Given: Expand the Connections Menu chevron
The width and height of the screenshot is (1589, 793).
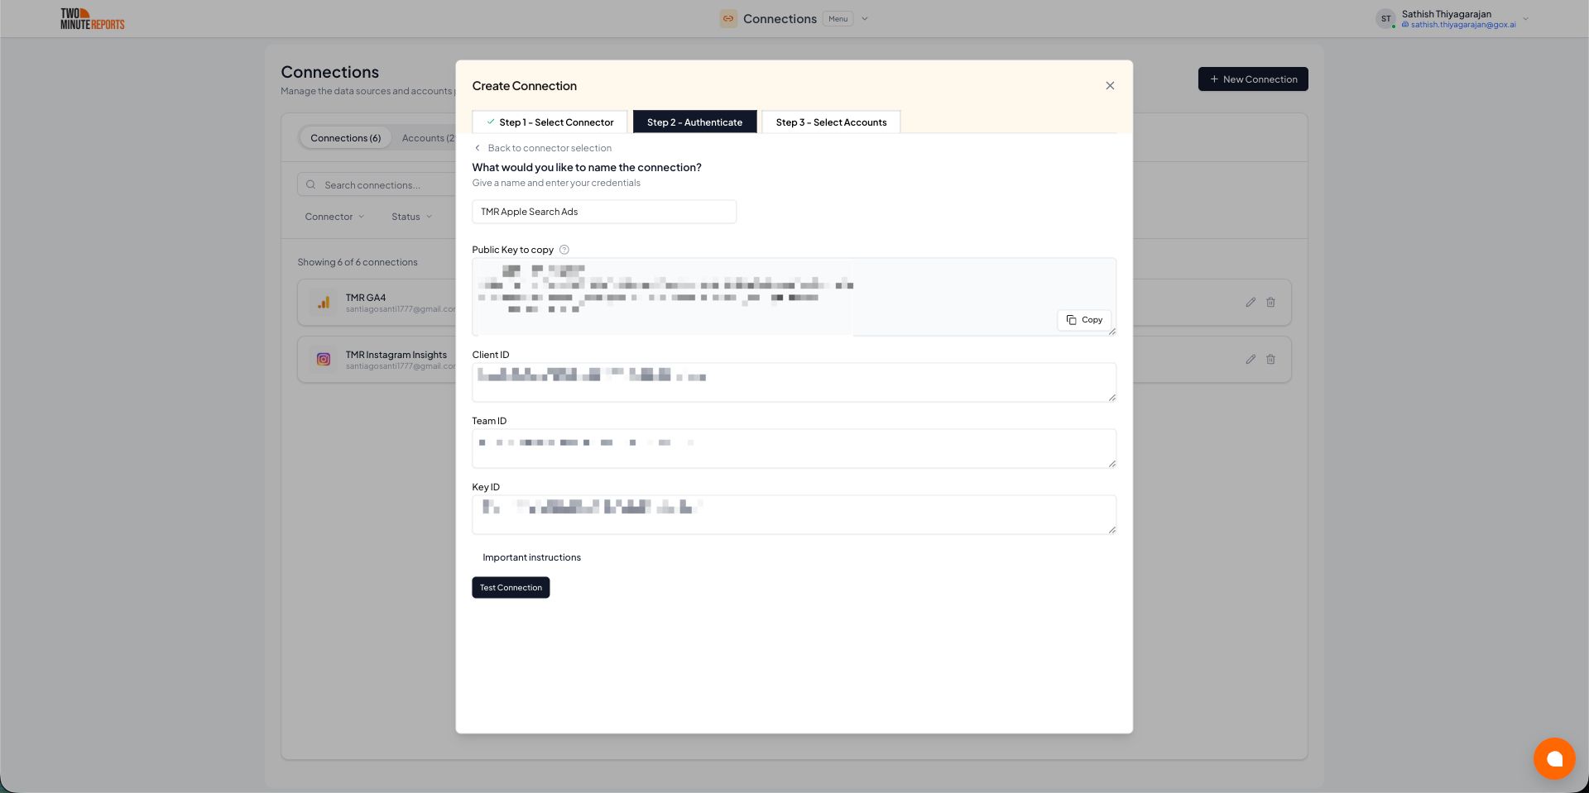Looking at the screenshot, I should tap(865, 19).
